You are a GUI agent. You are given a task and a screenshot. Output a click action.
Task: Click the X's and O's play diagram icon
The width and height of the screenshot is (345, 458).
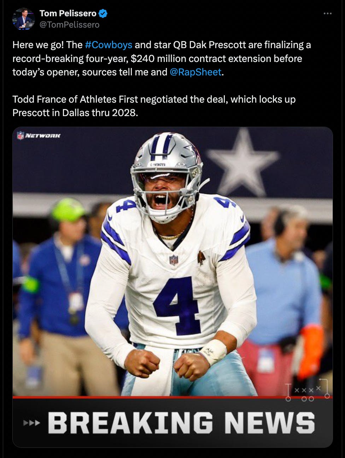(308, 390)
